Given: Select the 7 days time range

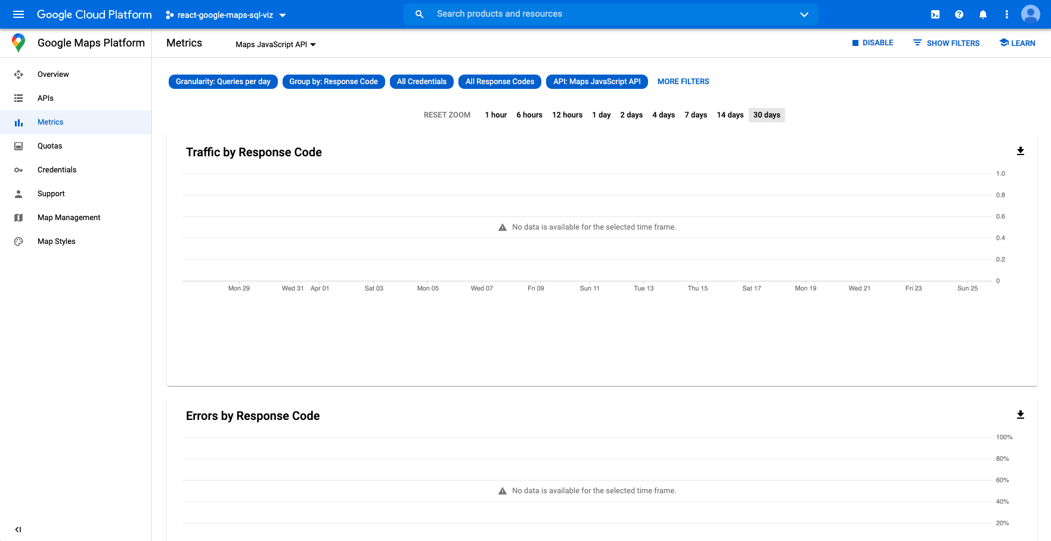Looking at the screenshot, I should click(x=696, y=115).
